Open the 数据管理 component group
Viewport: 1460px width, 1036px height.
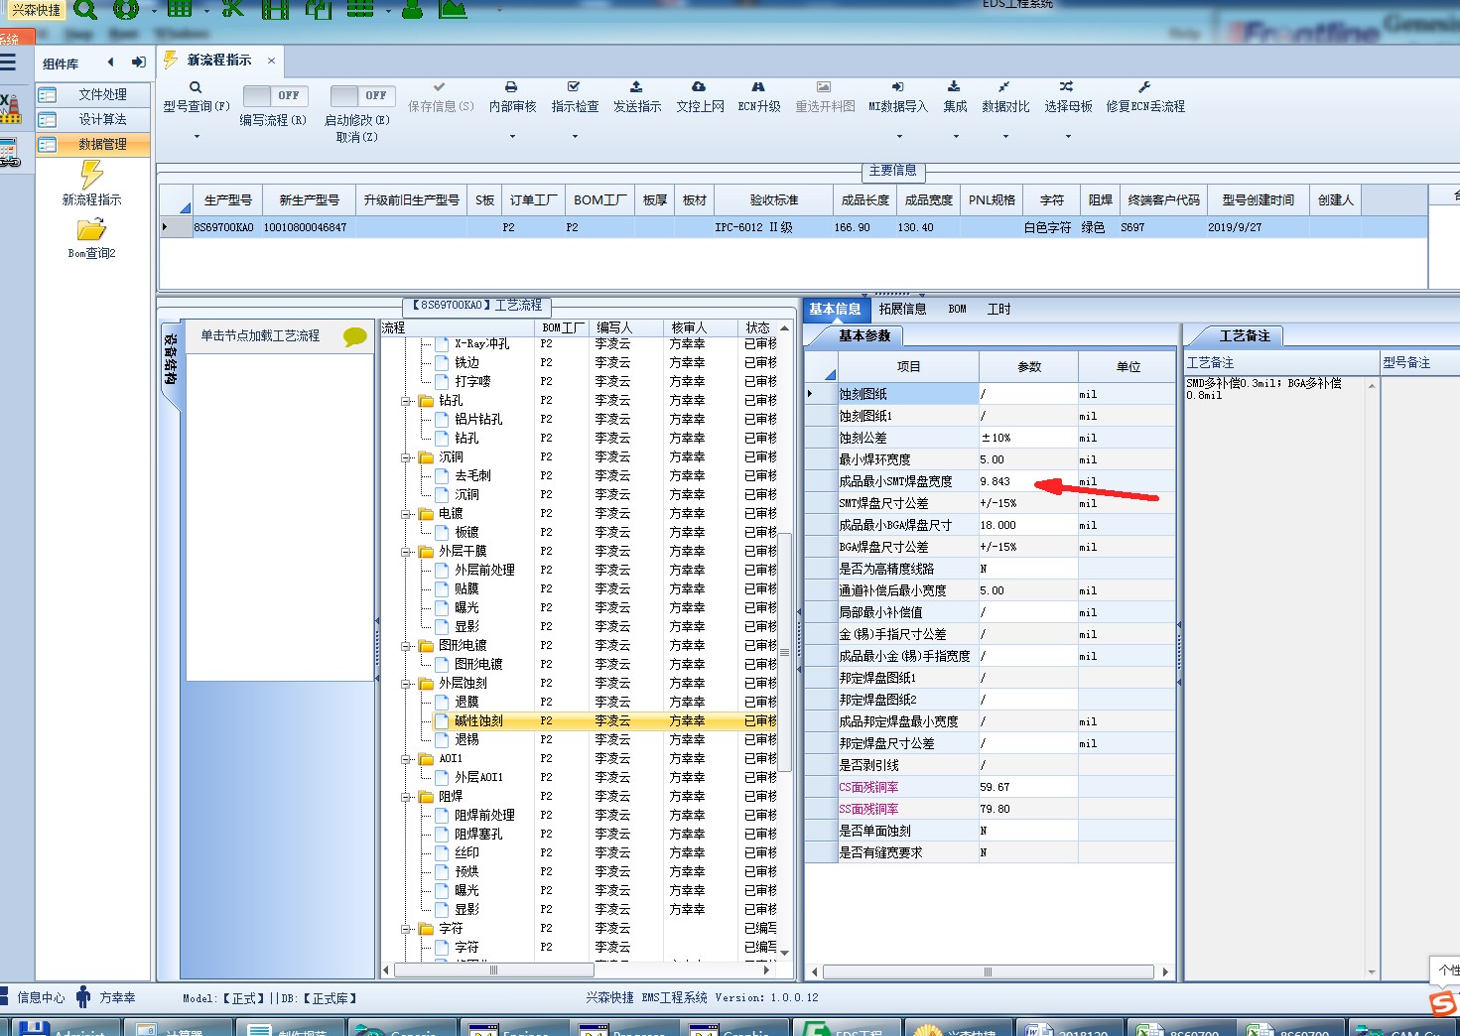[x=93, y=144]
